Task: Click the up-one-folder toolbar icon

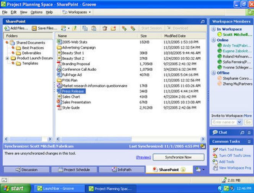Action: click(x=74, y=28)
